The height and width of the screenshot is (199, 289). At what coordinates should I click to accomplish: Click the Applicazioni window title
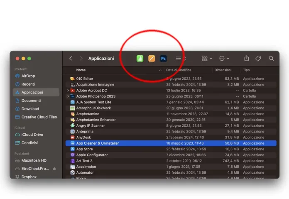coord(101,59)
